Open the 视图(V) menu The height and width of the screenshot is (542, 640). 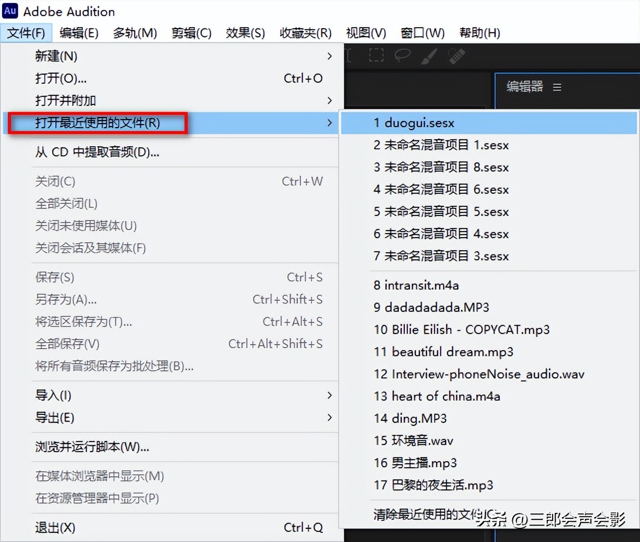pyautogui.click(x=366, y=33)
